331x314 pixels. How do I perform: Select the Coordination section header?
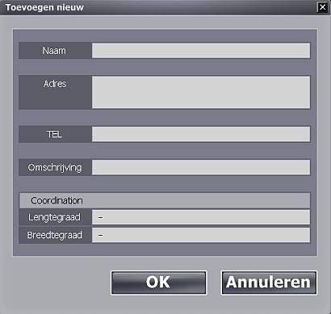tap(165, 200)
